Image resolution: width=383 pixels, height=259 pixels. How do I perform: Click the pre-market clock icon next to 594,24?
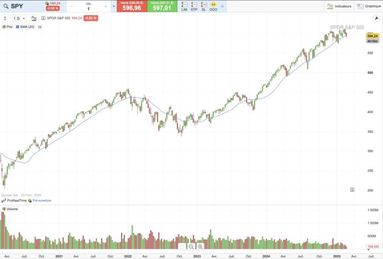(x=47, y=3)
